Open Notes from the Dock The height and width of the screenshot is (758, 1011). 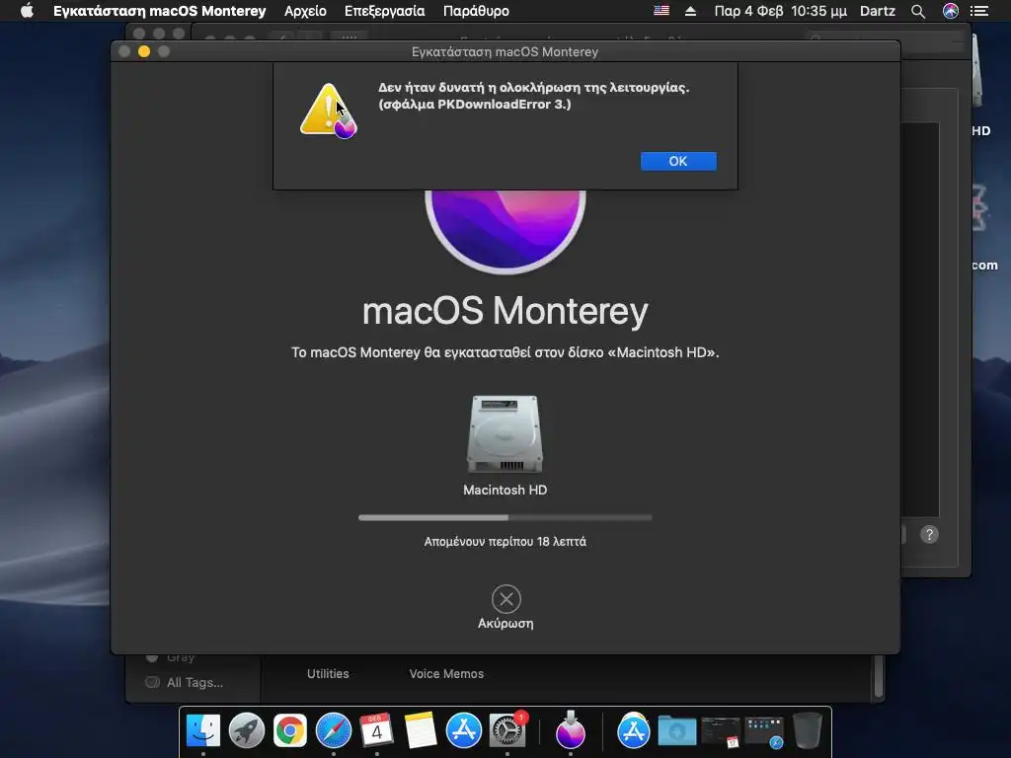coord(421,731)
